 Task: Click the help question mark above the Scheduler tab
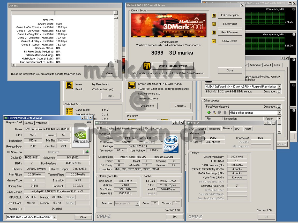tap(282, 58)
